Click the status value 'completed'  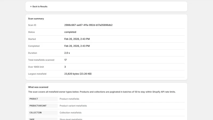70,32
